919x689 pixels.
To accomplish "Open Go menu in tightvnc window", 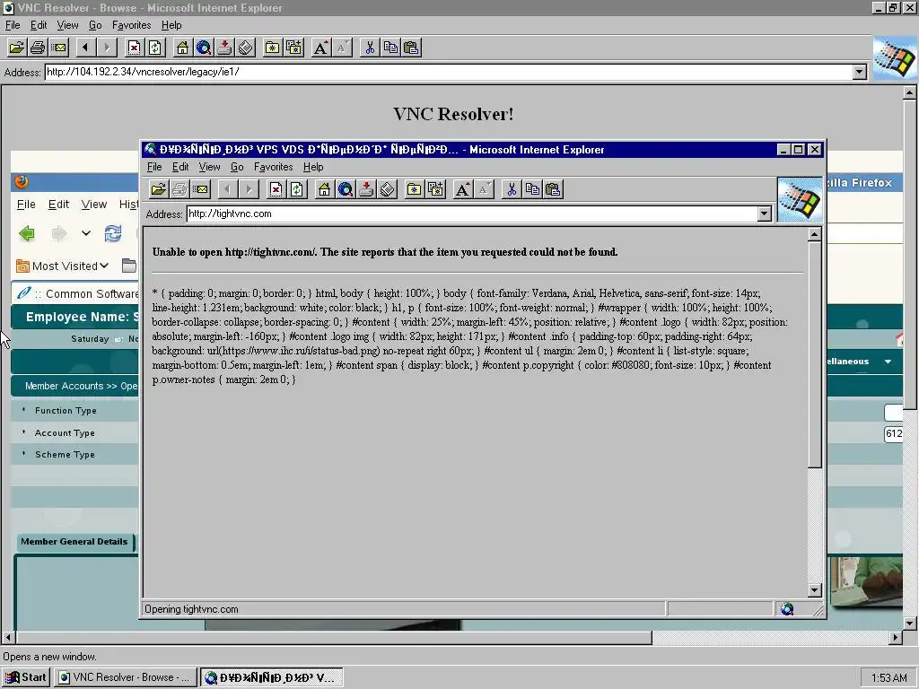I will pos(237,167).
